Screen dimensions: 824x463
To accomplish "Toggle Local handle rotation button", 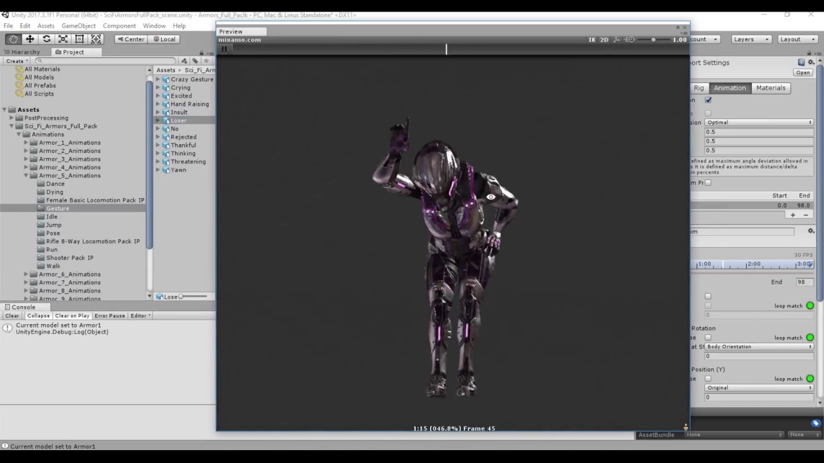I will (164, 39).
